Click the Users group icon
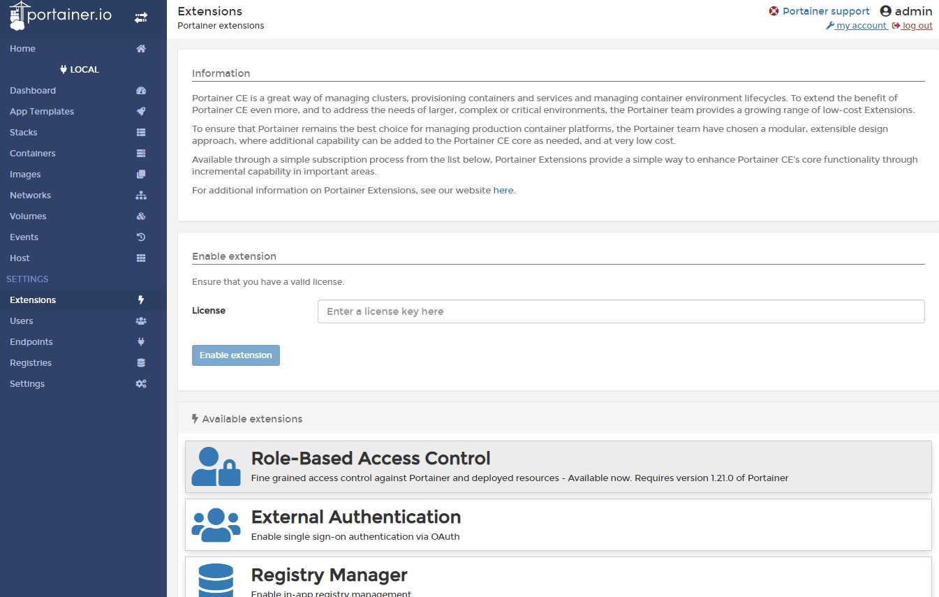The height and width of the screenshot is (597, 939). [141, 321]
